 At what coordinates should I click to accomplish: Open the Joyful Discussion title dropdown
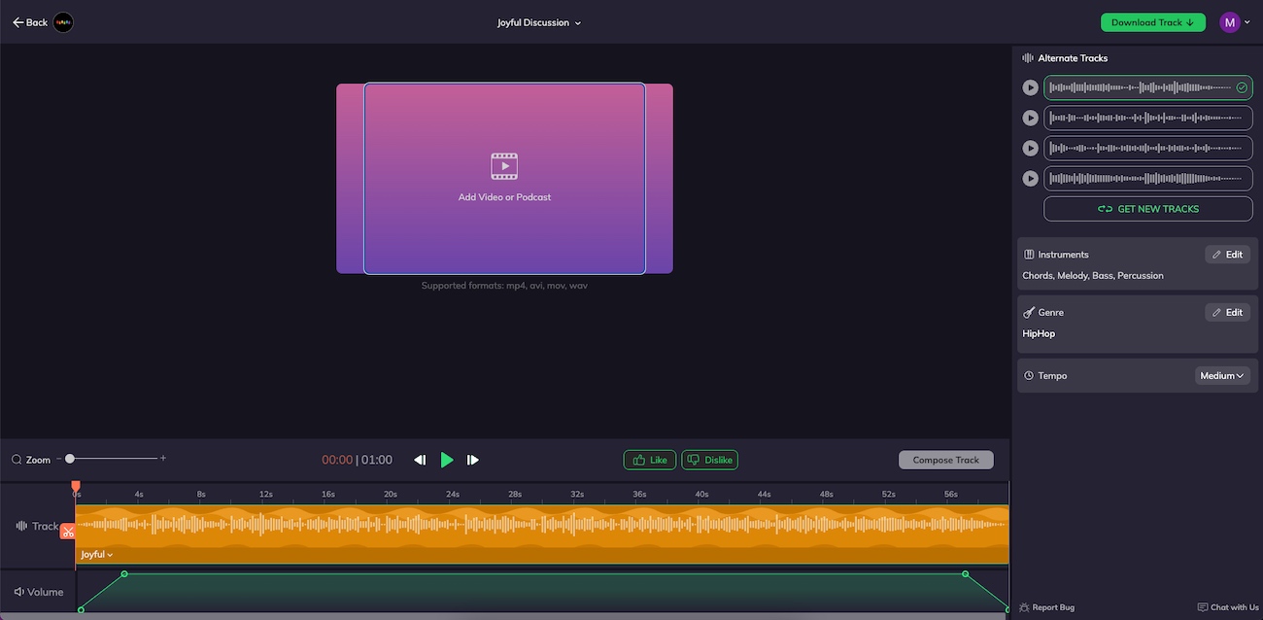point(539,22)
